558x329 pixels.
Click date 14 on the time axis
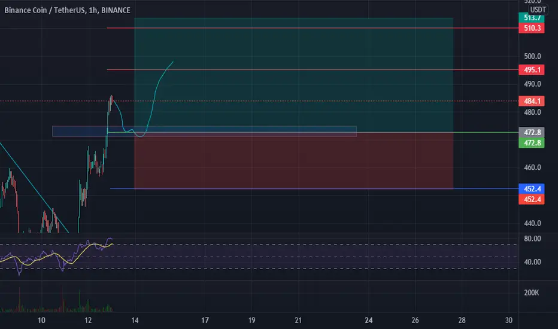135,320
